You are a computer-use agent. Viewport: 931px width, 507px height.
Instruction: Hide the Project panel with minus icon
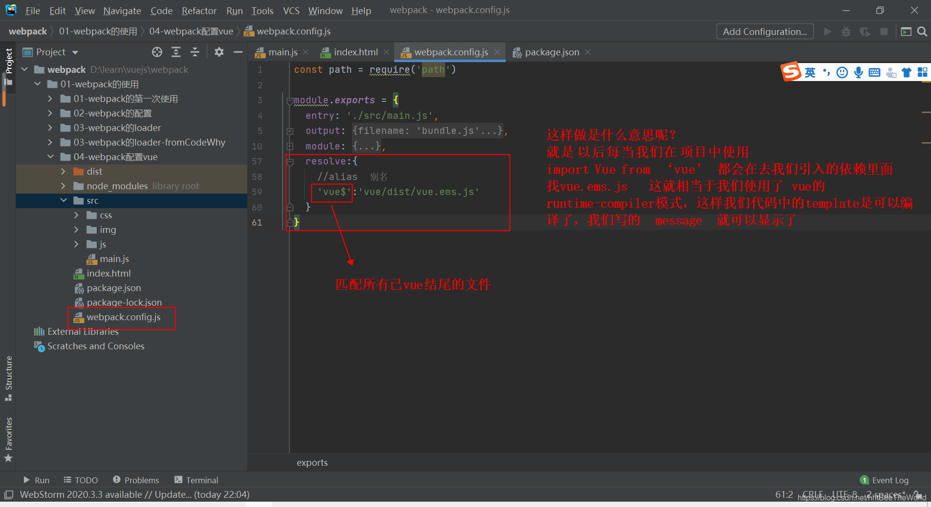click(x=238, y=52)
